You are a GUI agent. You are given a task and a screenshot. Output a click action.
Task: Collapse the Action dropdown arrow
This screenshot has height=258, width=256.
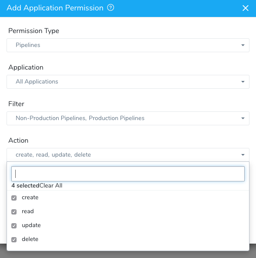click(243, 154)
